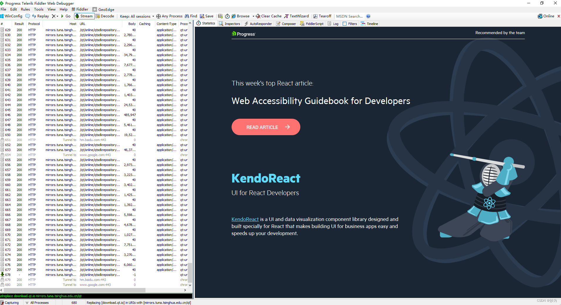Save sessions with Save toolbar button
Image resolution: width=561 pixels, height=305 pixels.
point(207,16)
